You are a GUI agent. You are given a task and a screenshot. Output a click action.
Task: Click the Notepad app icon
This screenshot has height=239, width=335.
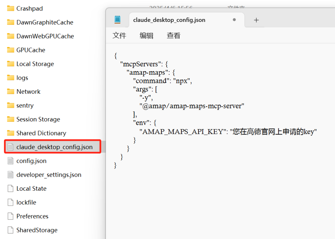tap(117, 20)
